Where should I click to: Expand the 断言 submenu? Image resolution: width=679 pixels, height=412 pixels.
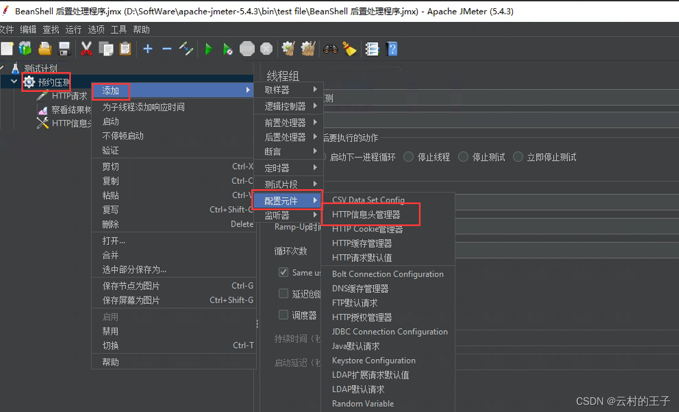289,151
